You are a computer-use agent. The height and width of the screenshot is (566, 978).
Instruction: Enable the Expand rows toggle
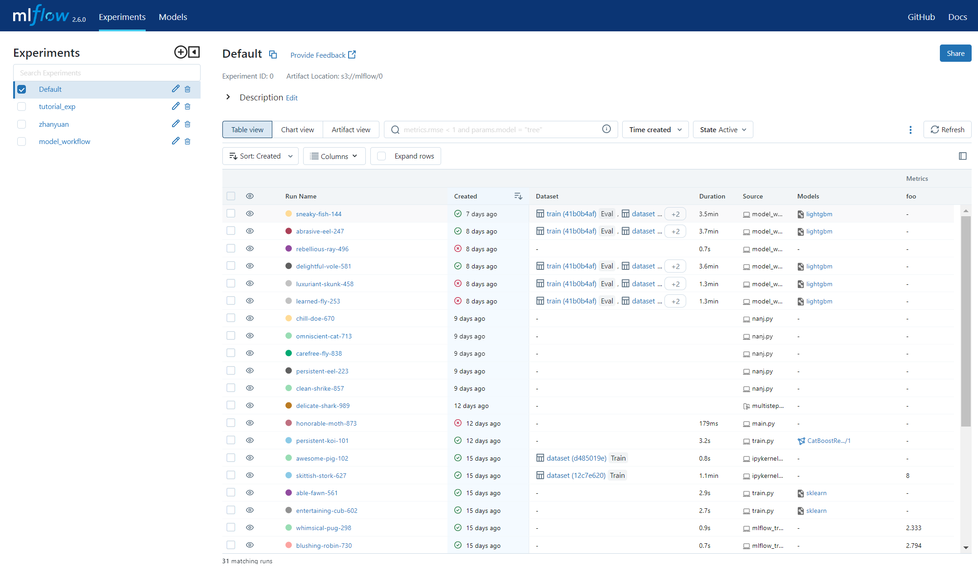pos(381,156)
